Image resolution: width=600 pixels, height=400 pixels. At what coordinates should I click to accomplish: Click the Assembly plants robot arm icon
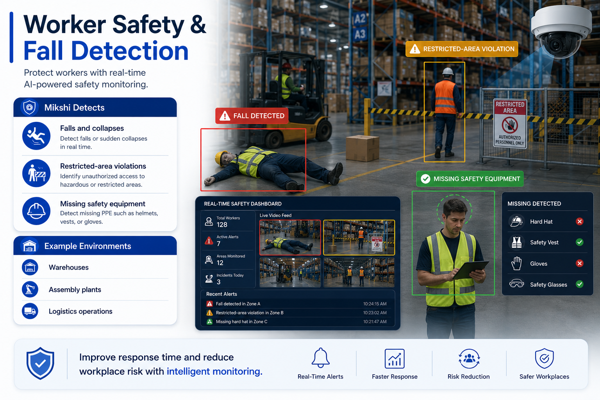(x=30, y=289)
